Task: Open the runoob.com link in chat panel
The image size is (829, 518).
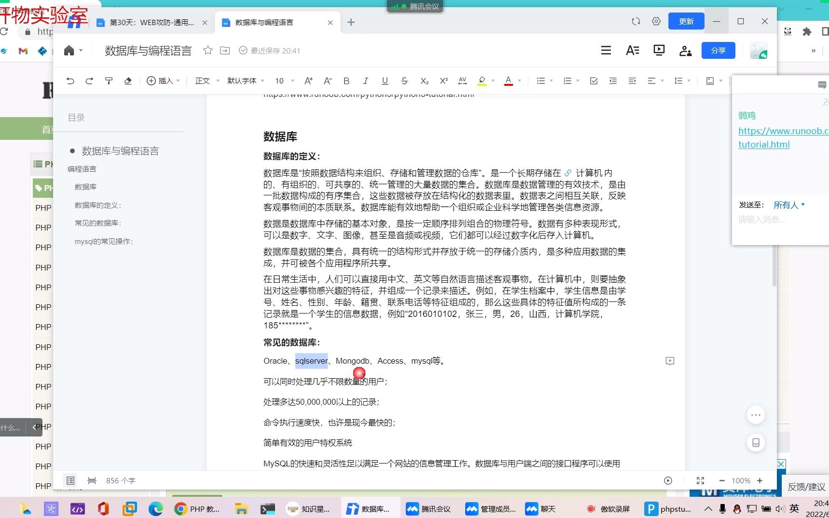Action: pos(783,137)
